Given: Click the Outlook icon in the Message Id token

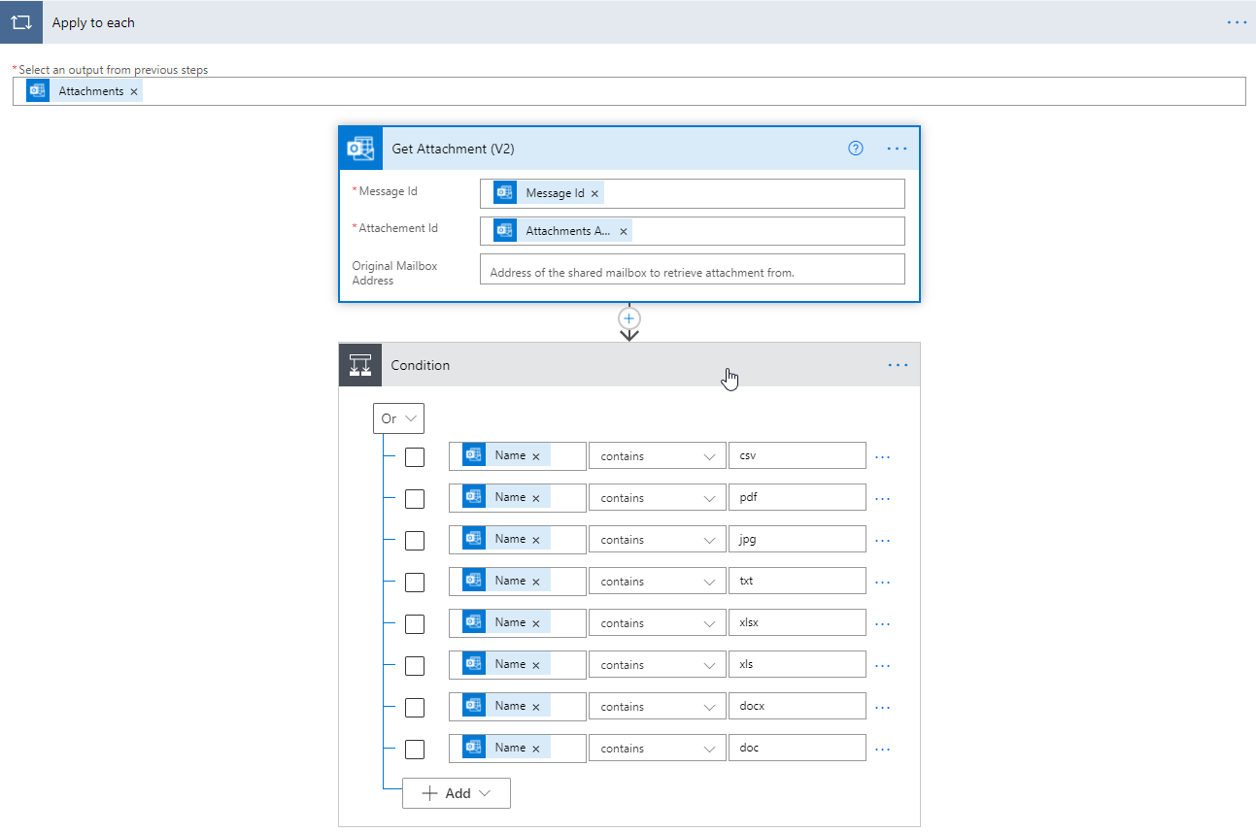Looking at the screenshot, I should click(x=504, y=191).
